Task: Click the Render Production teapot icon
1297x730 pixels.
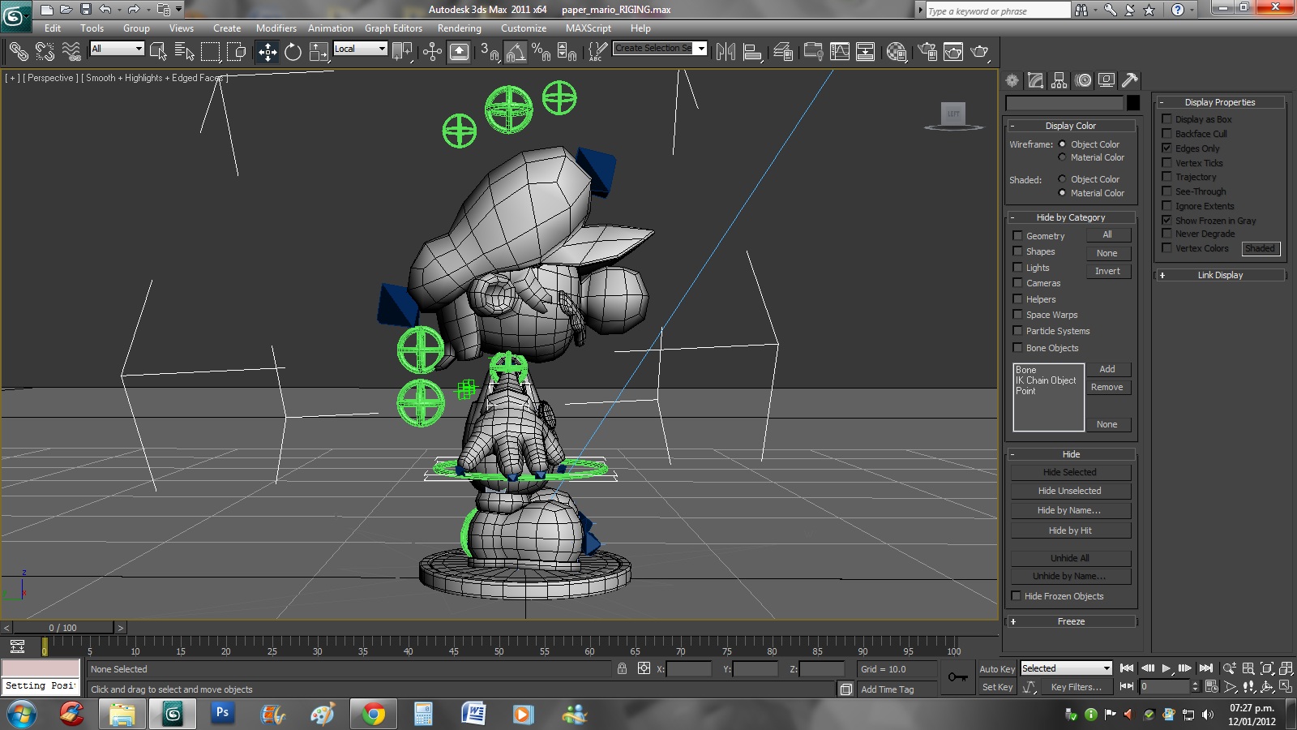Action: (980, 52)
